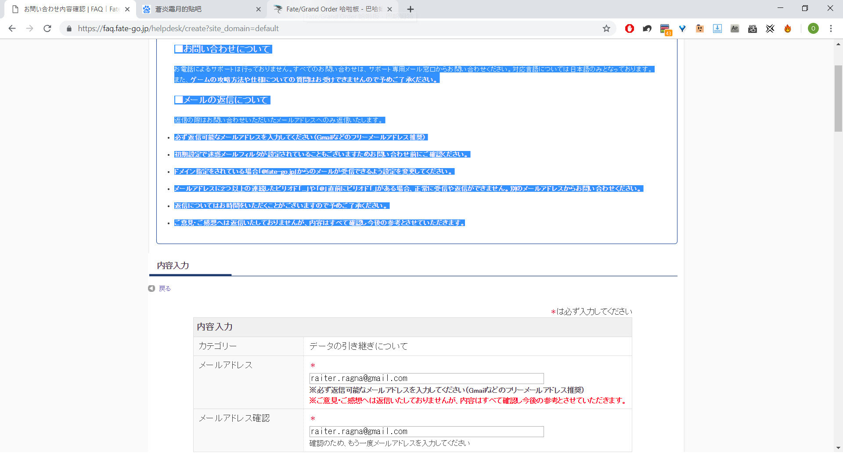Click the お問い合わせについて heading
The image size is (843, 474).
coord(223,49)
